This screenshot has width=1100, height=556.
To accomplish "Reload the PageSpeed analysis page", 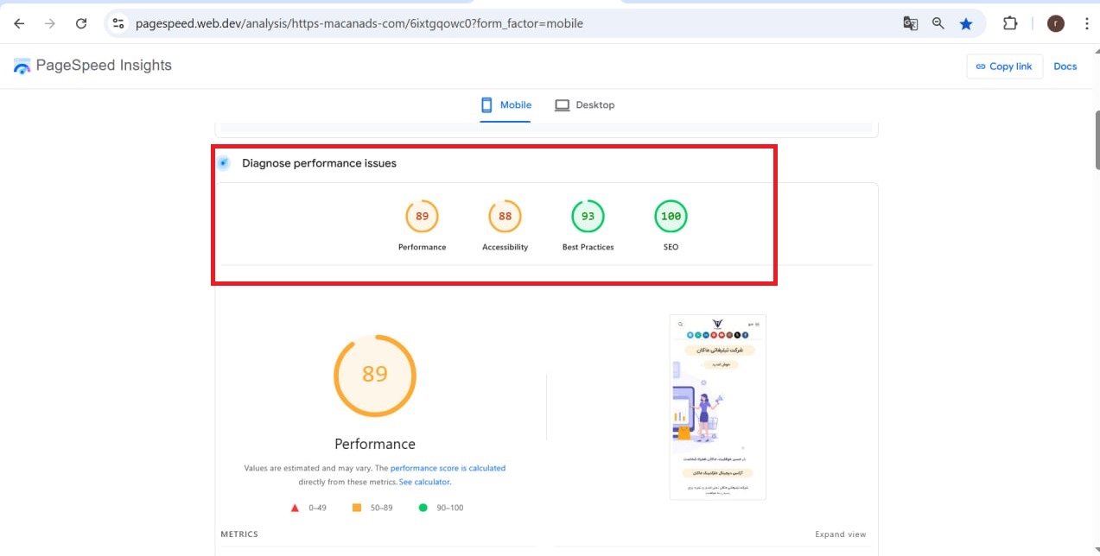I will (x=81, y=23).
